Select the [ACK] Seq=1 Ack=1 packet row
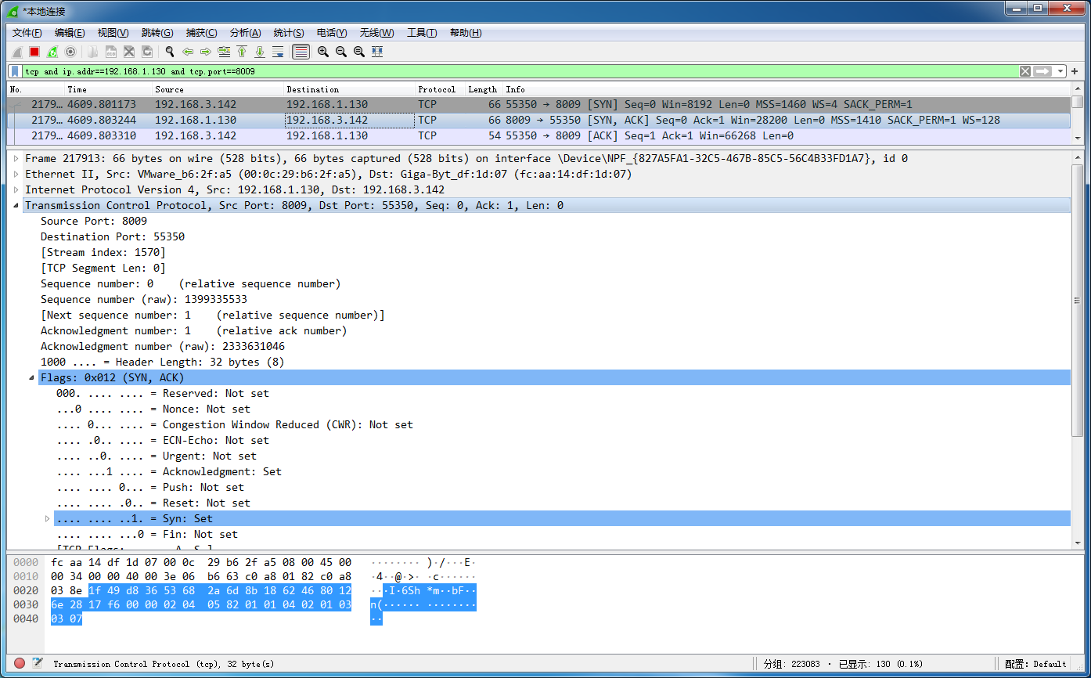 click(x=538, y=135)
